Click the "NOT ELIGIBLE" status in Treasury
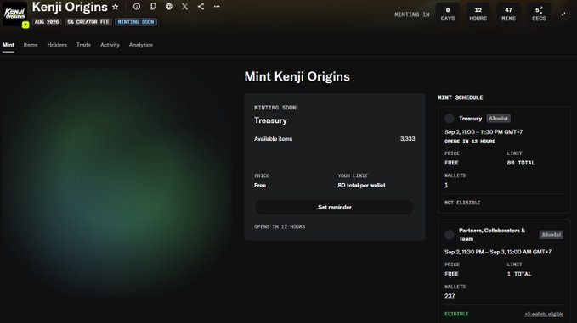This screenshot has width=577, height=323. (x=462, y=203)
